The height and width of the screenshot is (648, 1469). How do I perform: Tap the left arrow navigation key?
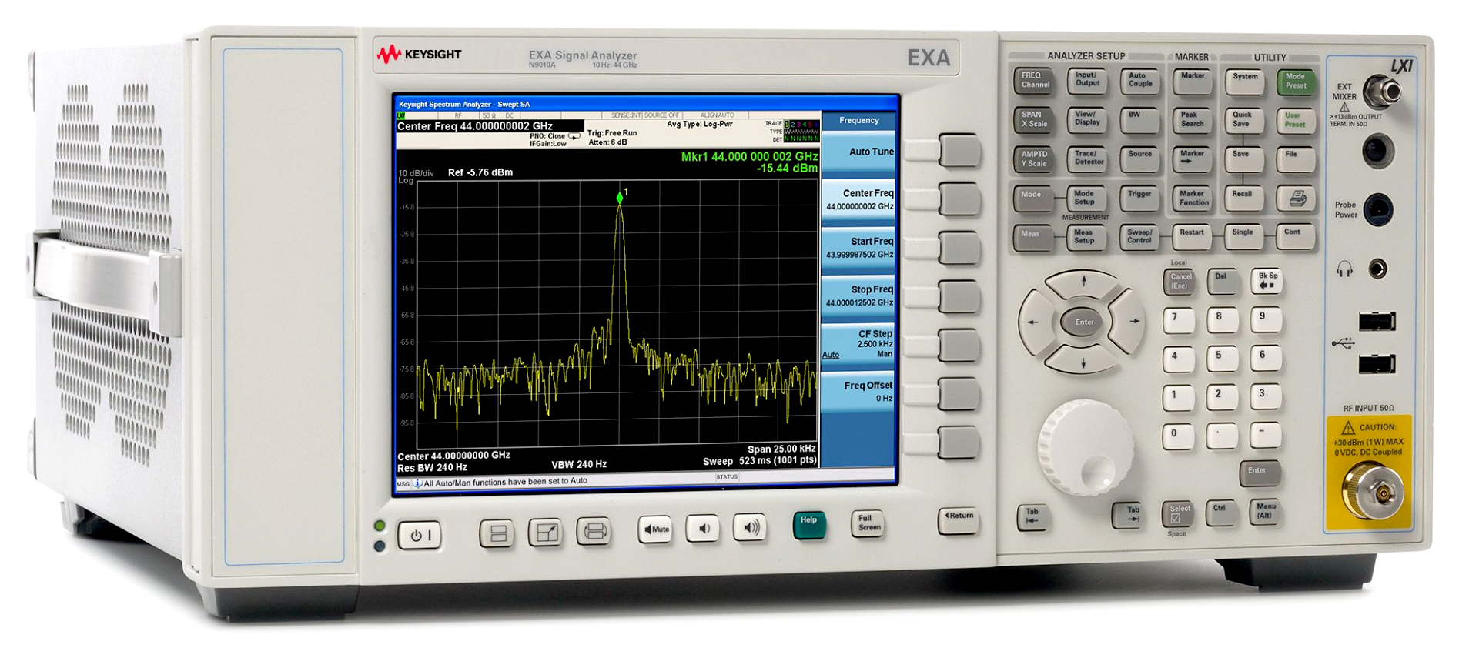1034,322
